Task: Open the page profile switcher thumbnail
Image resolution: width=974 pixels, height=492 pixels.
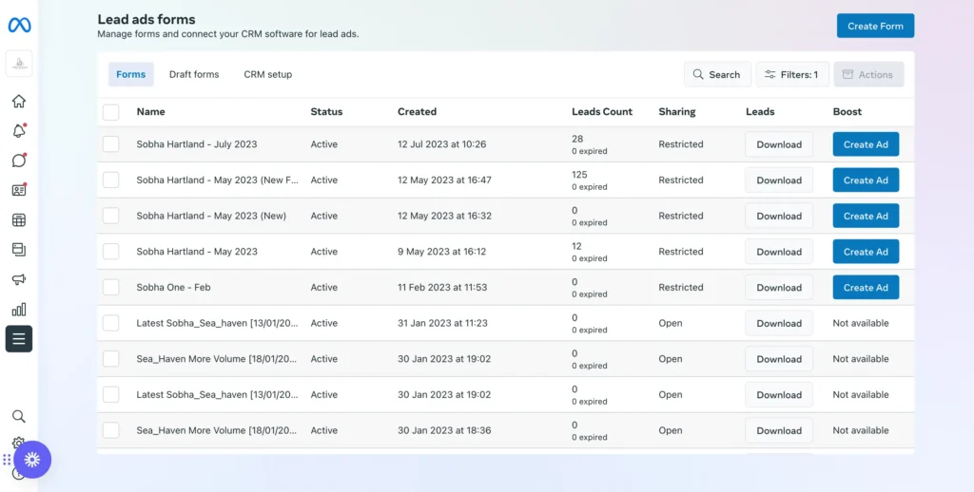Action: point(19,64)
